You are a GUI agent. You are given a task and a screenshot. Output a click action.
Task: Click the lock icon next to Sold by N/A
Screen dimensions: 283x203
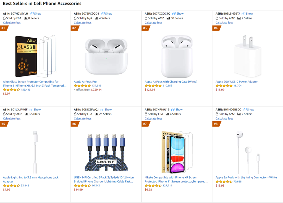click(75, 18)
